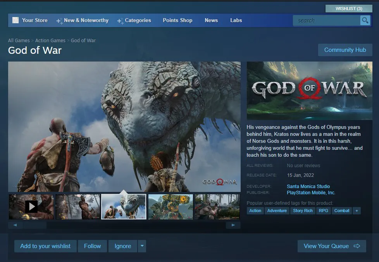
Task: Select the Story Rich tag
Action: pyautogui.click(x=303, y=211)
